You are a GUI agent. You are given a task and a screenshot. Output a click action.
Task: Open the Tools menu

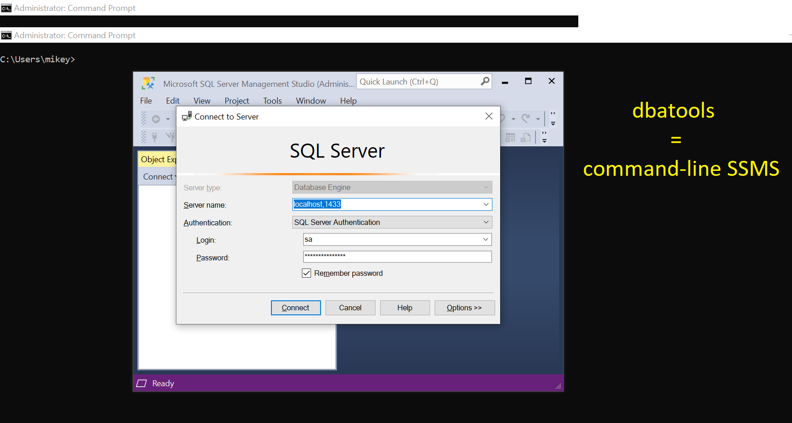point(272,100)
